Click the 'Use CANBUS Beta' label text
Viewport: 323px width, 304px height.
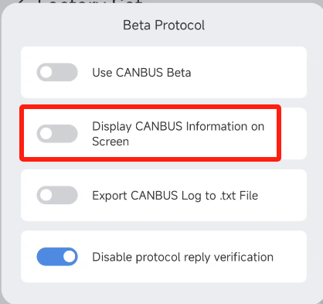tap(141, 73)
